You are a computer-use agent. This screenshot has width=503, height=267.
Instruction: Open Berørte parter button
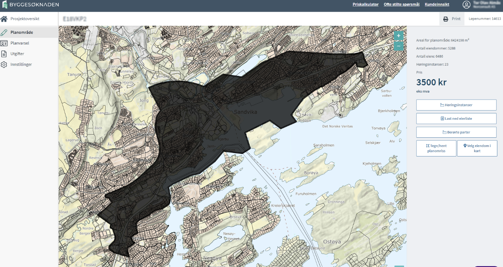tap(456, 132)
